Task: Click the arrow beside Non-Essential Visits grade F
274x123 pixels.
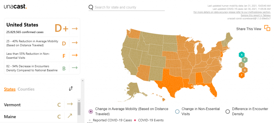Action: [x=75, y=55]
